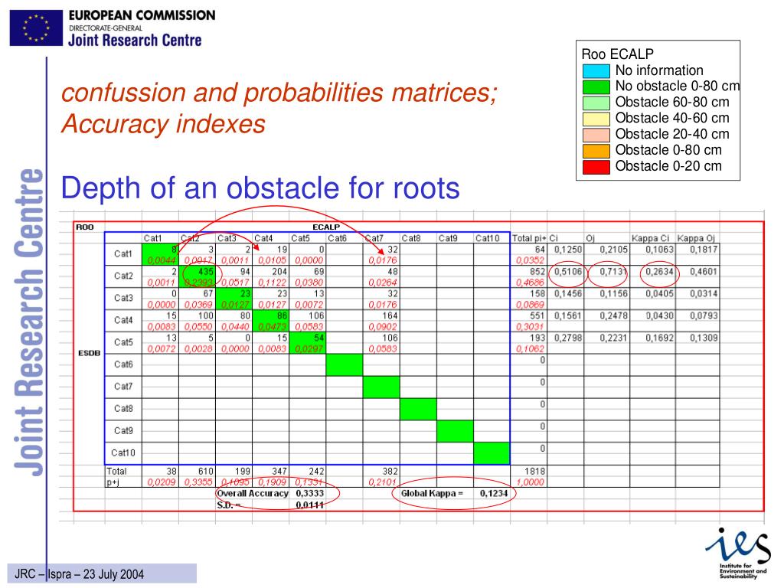Click the 'JRC – Ispra – 23 July 2004' footer
The width and height of the screenshot is (784, 588).
tap(80, 574)
